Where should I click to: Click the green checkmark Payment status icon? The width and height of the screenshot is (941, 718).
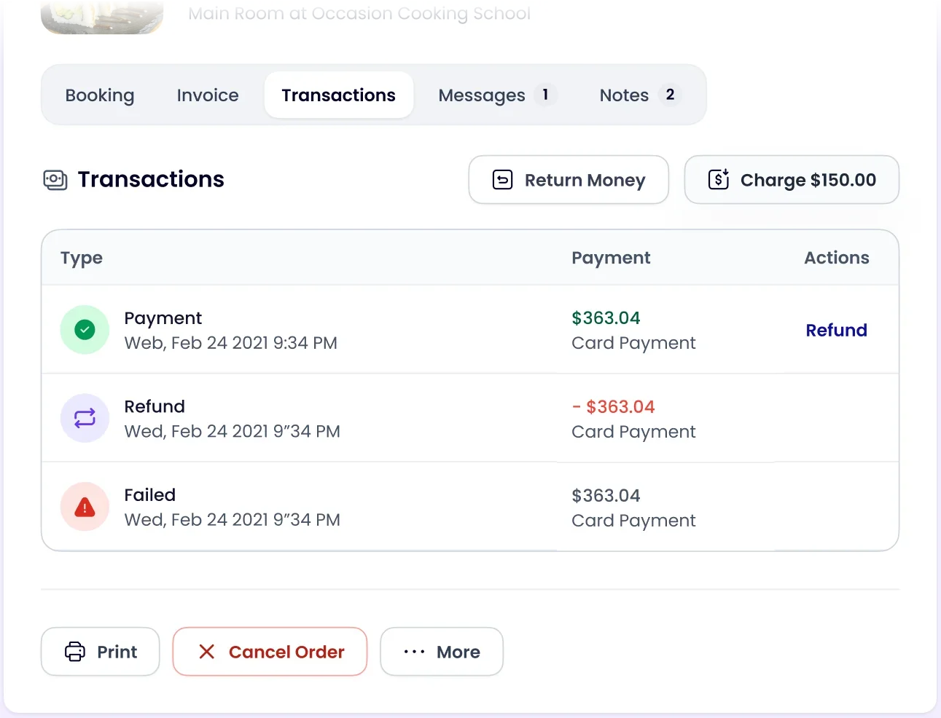(x=85, y=330)
